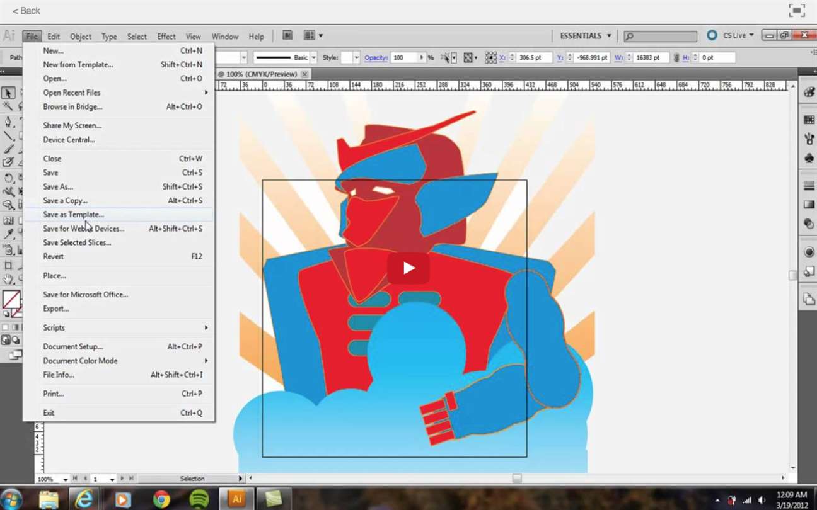Choose Document Setup from File menu

click(119, 346)
